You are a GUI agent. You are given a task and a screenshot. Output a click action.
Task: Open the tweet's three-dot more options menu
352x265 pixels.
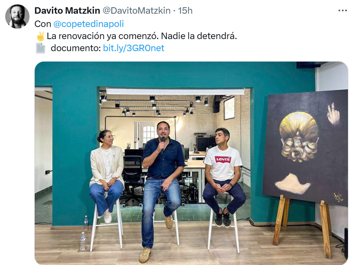pyautogui.click(x=342, y=10)
